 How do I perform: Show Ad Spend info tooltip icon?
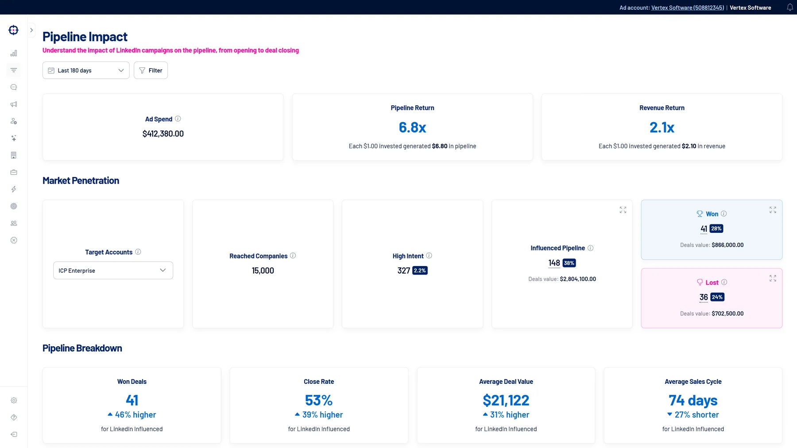click(178, 119)
